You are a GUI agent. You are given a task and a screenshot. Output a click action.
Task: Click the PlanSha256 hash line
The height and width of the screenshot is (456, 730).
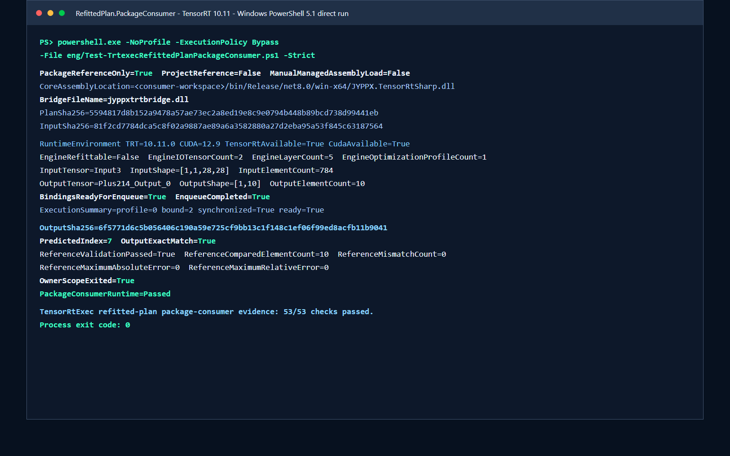click(209, 113)
